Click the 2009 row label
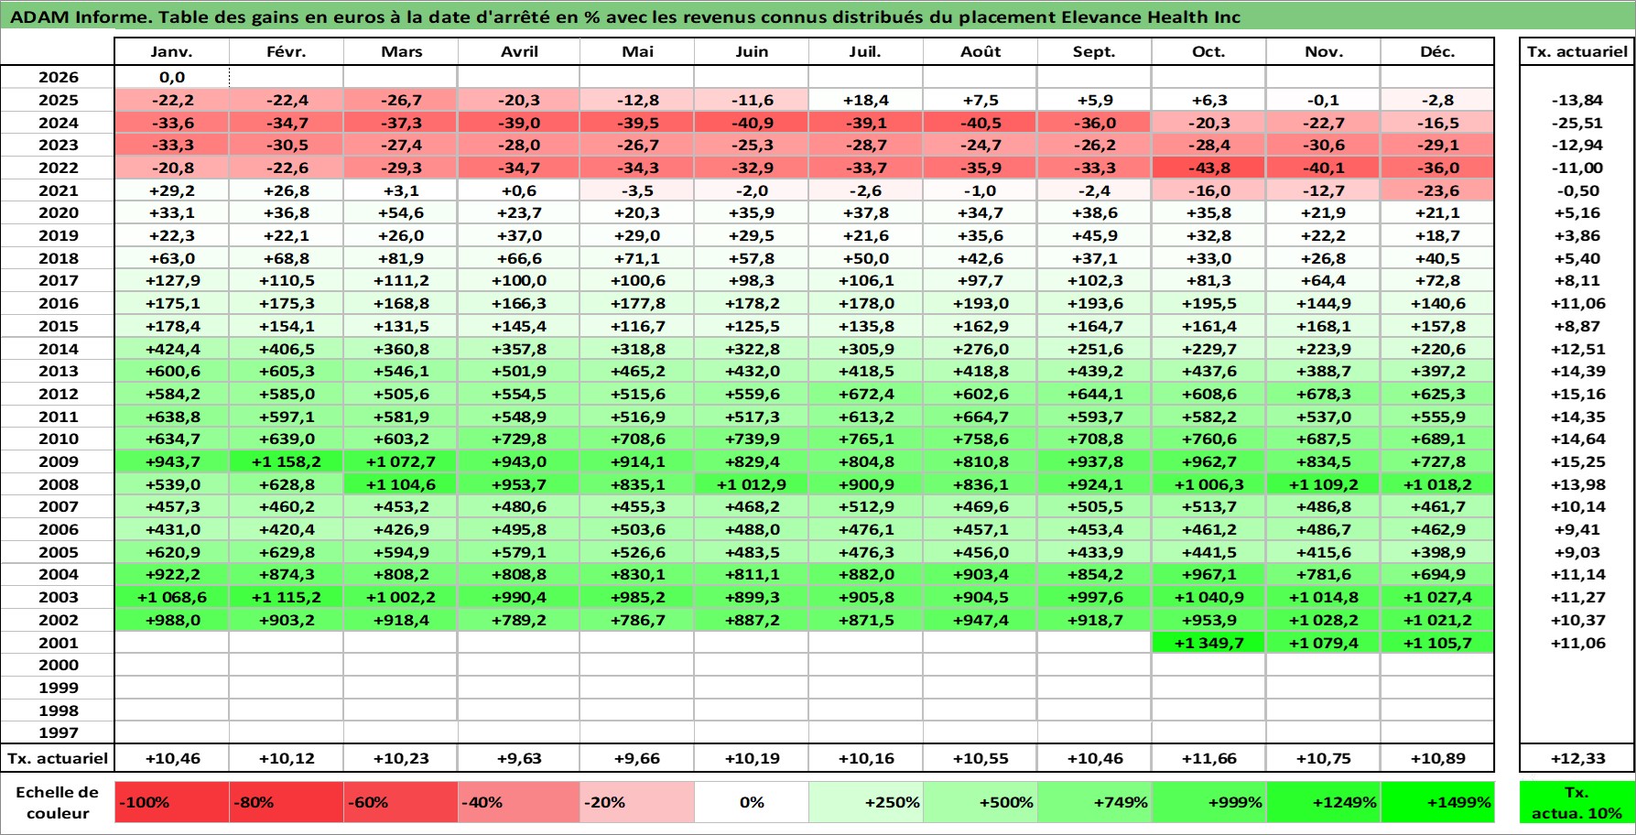 coord(58,461)
